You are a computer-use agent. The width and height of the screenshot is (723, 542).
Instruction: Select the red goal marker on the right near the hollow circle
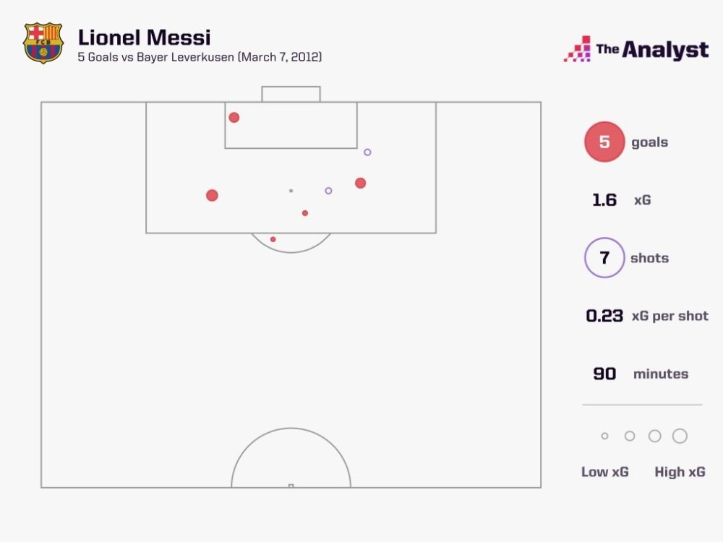click(x=361, y=184)
